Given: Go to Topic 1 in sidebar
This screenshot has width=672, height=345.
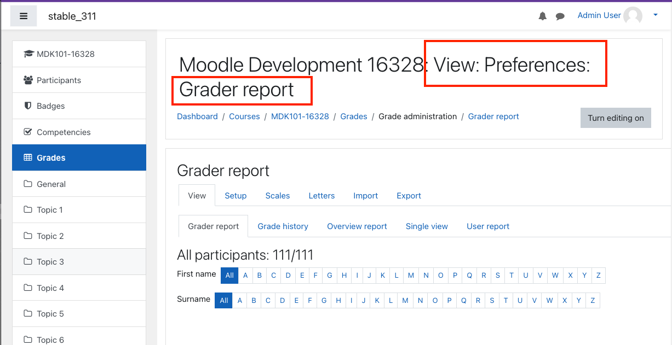Looking at the screenshot, I should tap(79, 210).
